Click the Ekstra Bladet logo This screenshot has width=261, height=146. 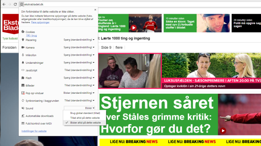click(x=11, y=24)
